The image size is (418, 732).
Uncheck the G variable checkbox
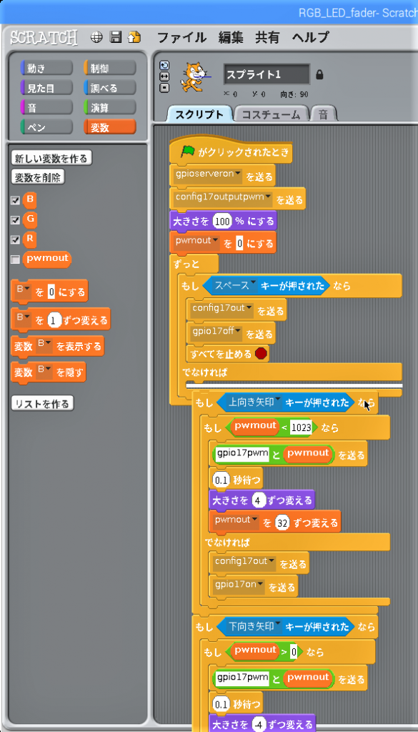pos(16,220)
